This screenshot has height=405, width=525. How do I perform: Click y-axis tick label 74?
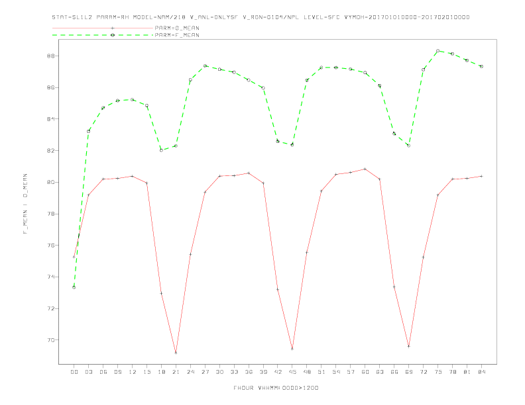[50, 277]
